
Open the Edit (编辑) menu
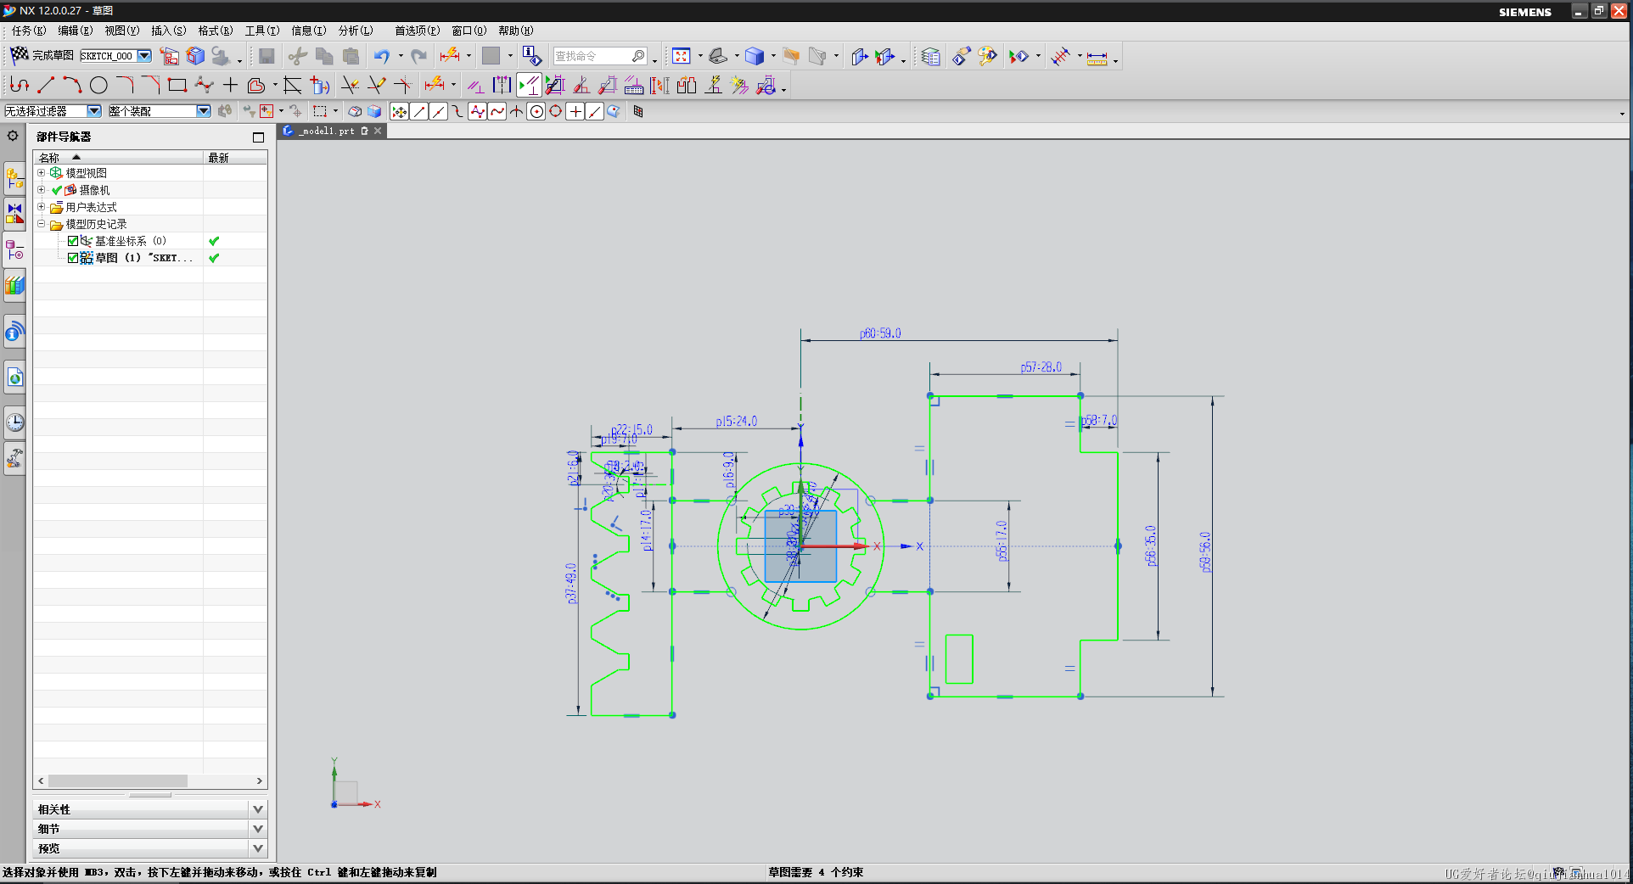click(x=75, y=31)
